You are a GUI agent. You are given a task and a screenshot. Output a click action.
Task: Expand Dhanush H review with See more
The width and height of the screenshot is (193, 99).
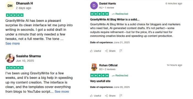pyautogui.click(x=13, y=43)
